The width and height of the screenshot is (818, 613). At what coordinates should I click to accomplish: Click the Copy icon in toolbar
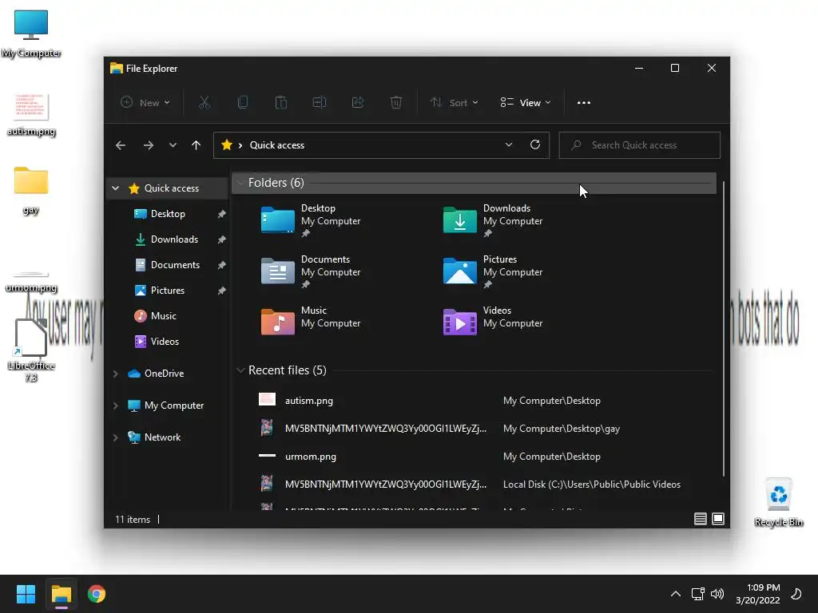[243, 103]
